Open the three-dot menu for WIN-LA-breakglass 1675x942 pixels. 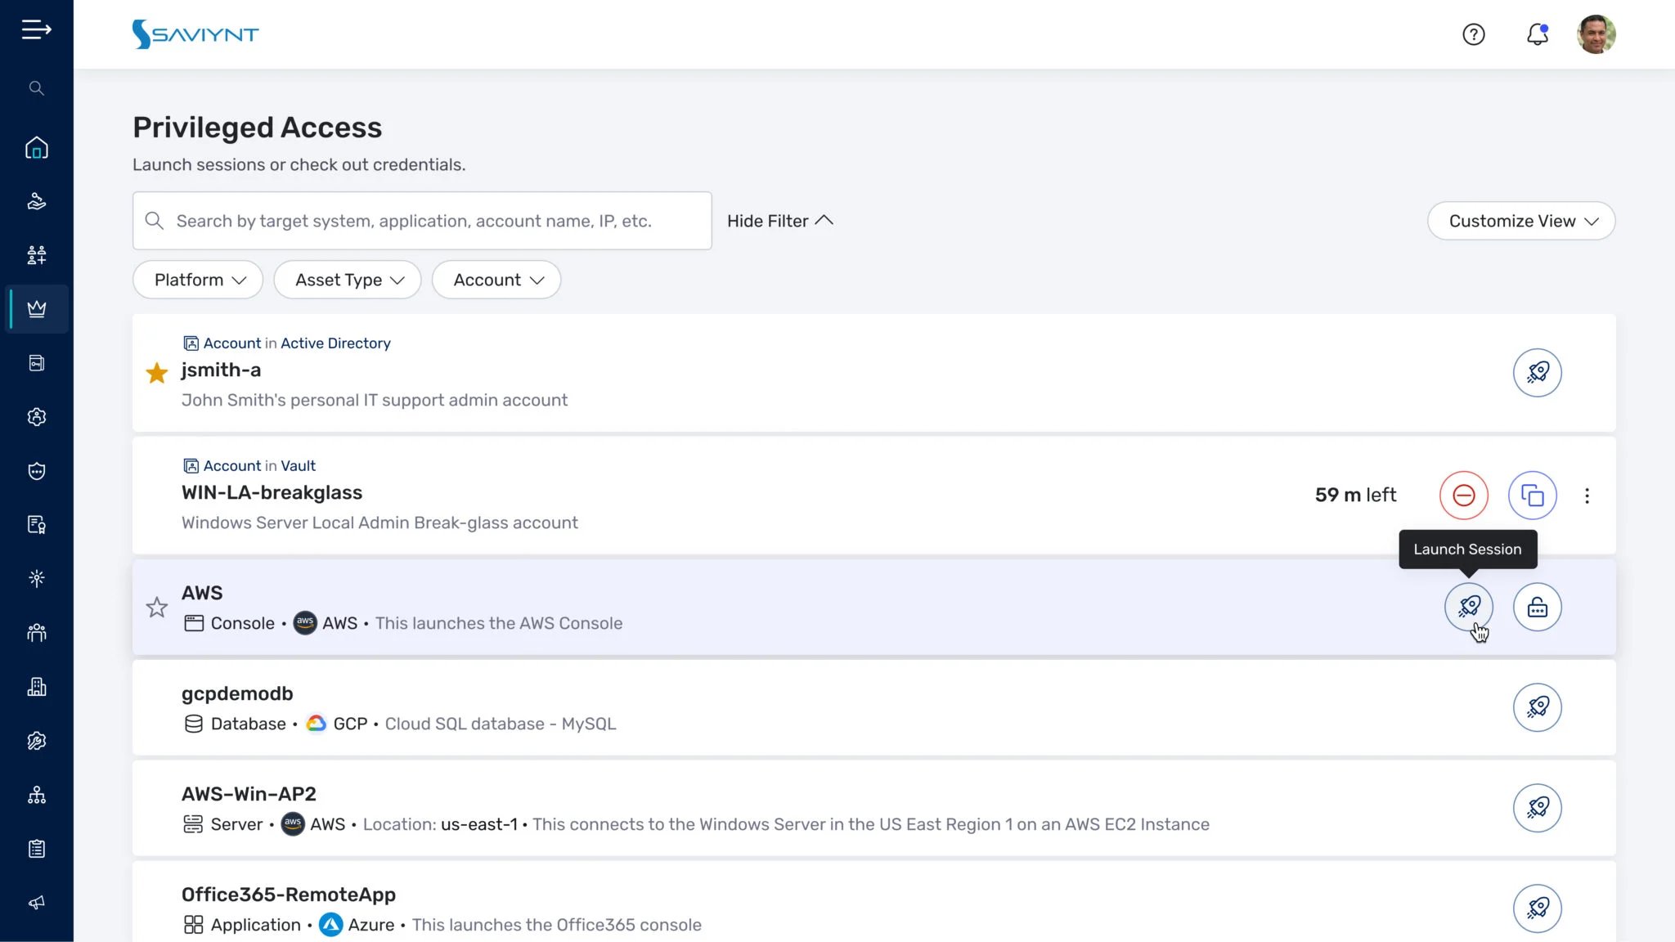click(x=1587, y=495)
